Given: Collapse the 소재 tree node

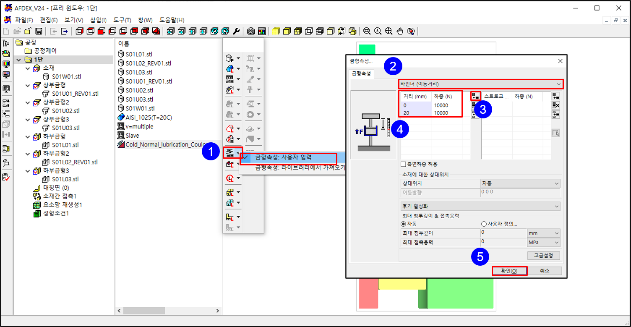Looking at the screenshot, I should coord(28,68).
